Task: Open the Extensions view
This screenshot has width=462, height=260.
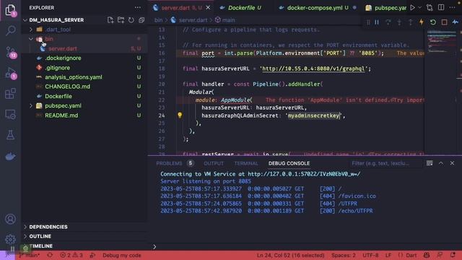Action: tap(10, 94)
